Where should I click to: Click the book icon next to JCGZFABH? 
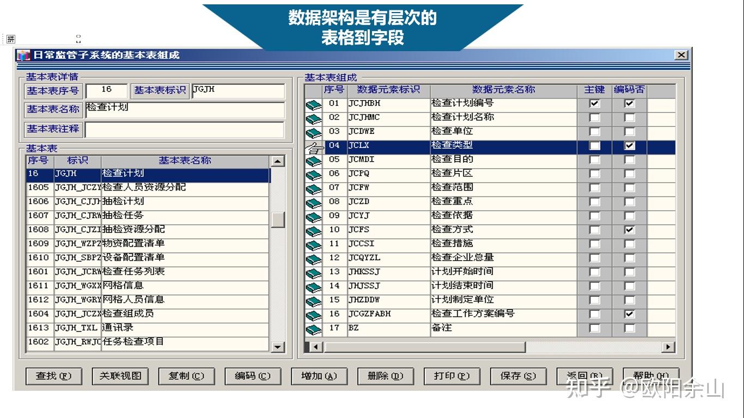point(313,315)
